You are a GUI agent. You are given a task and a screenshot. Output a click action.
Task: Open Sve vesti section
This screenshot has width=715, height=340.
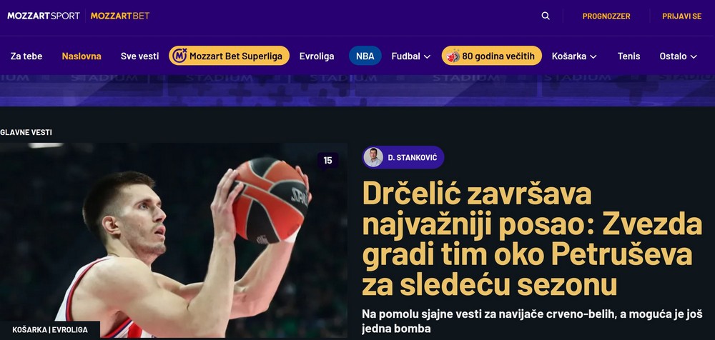click(x=140, y=56)
